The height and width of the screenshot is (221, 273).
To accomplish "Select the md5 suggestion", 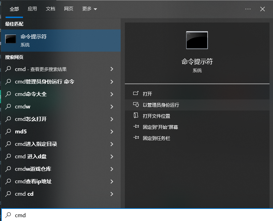I will tap(61, 132).
